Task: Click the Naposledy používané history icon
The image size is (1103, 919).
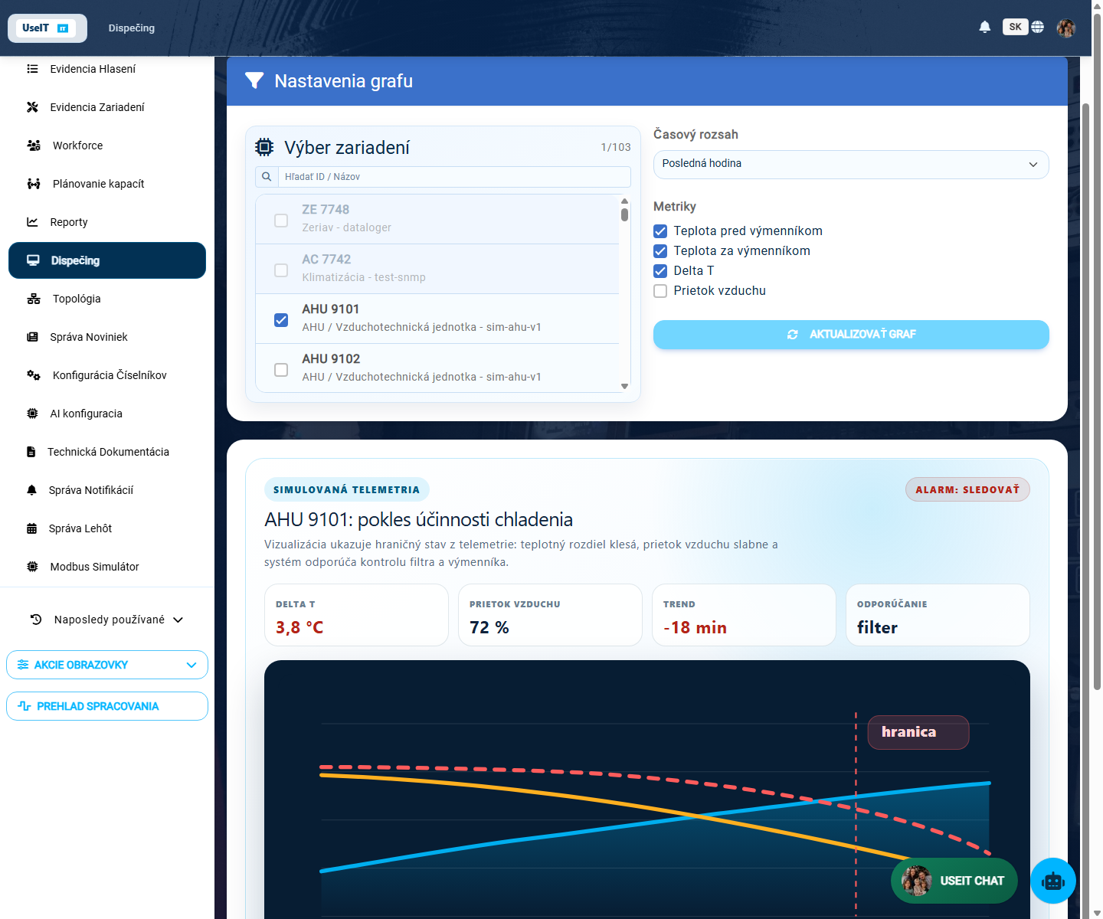Action: click(36, 620)
